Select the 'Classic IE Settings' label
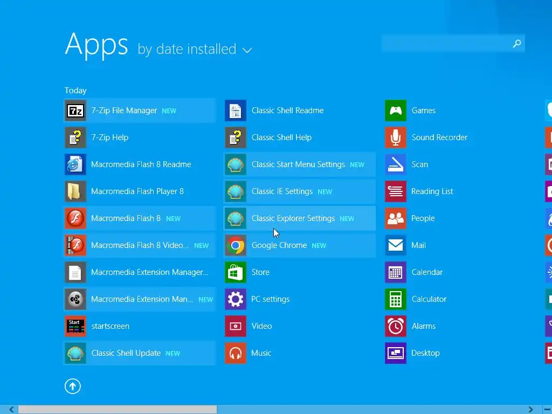The image size is (552, 414). 282,191
